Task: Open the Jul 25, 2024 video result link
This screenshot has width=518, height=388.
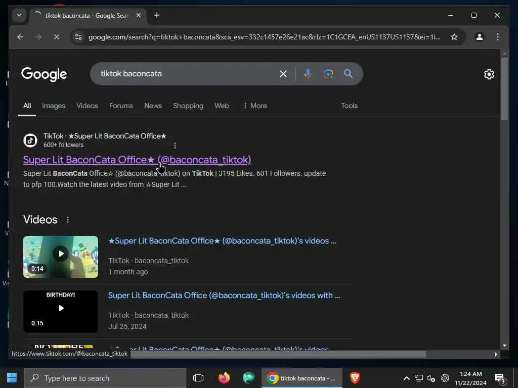Action: pyautogui.click(x=224, y=295)
